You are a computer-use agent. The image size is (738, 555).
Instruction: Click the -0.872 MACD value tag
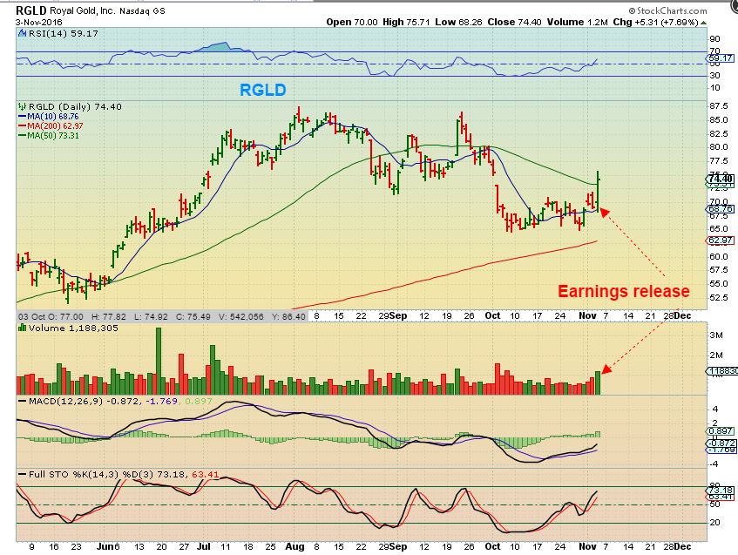click(x=721, y=443)
